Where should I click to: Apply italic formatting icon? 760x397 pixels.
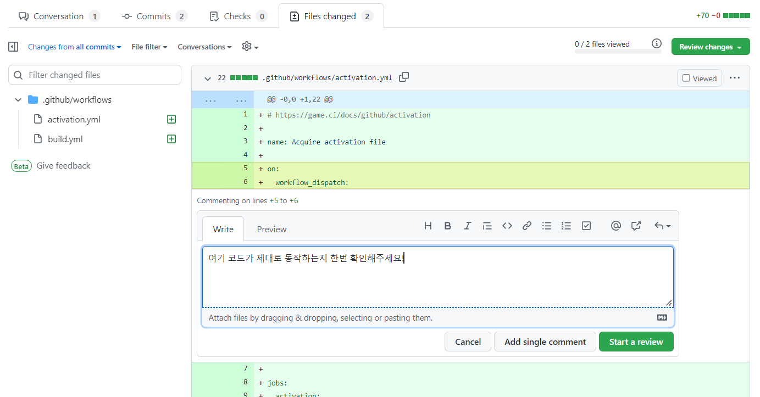click(468, 226)
